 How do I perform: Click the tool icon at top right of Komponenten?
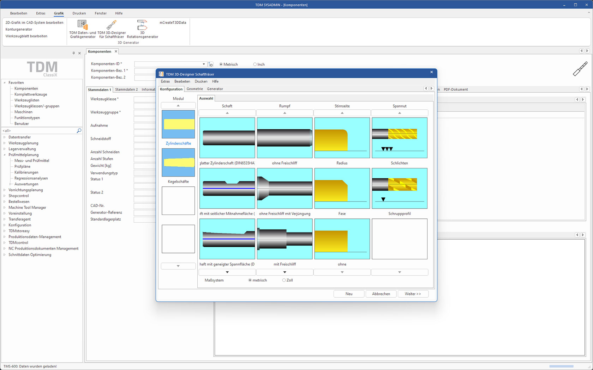(x=580, y=69)
